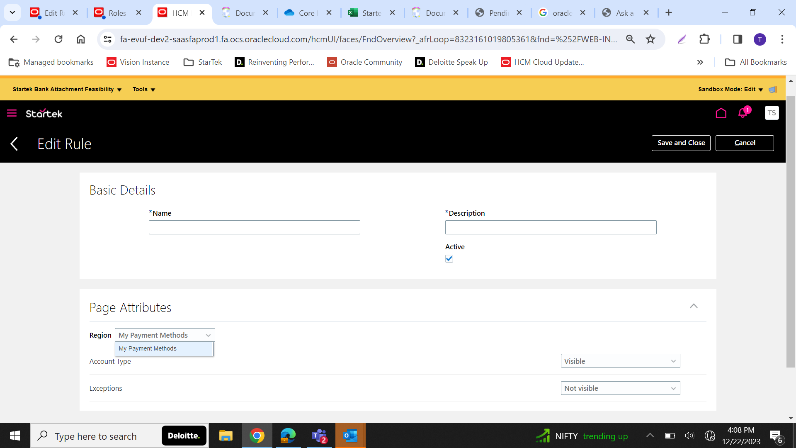
Task: Click the back arrow beside Edit Rule
Action: point(14,144)
